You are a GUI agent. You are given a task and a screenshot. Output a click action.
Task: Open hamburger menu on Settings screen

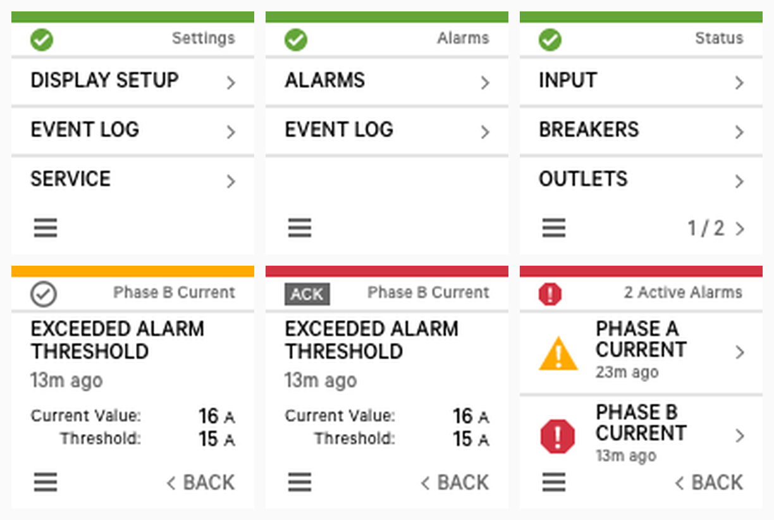point(46,228)
